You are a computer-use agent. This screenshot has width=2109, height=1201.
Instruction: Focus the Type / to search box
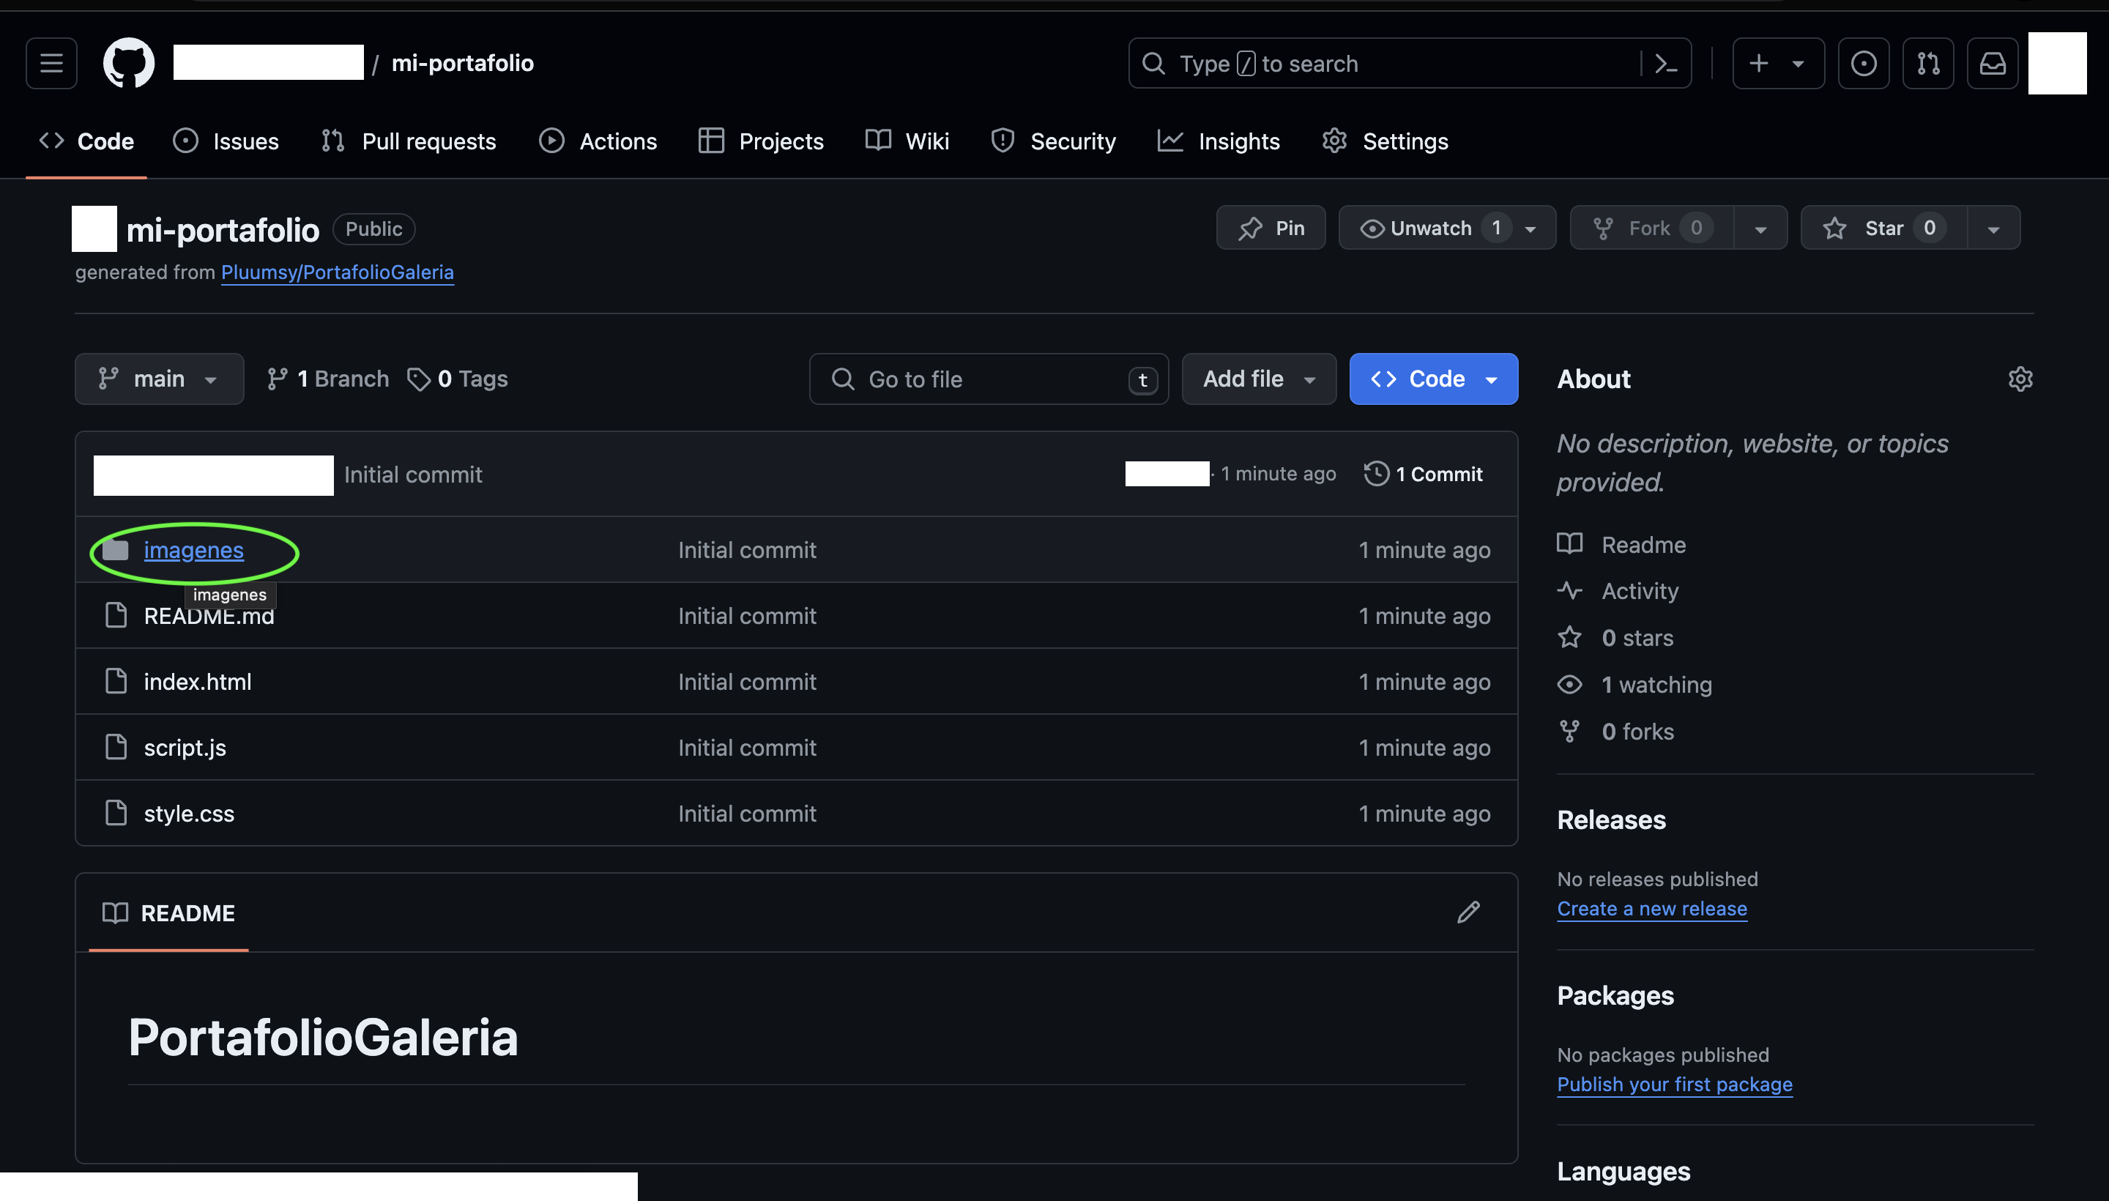point(1409,64)
